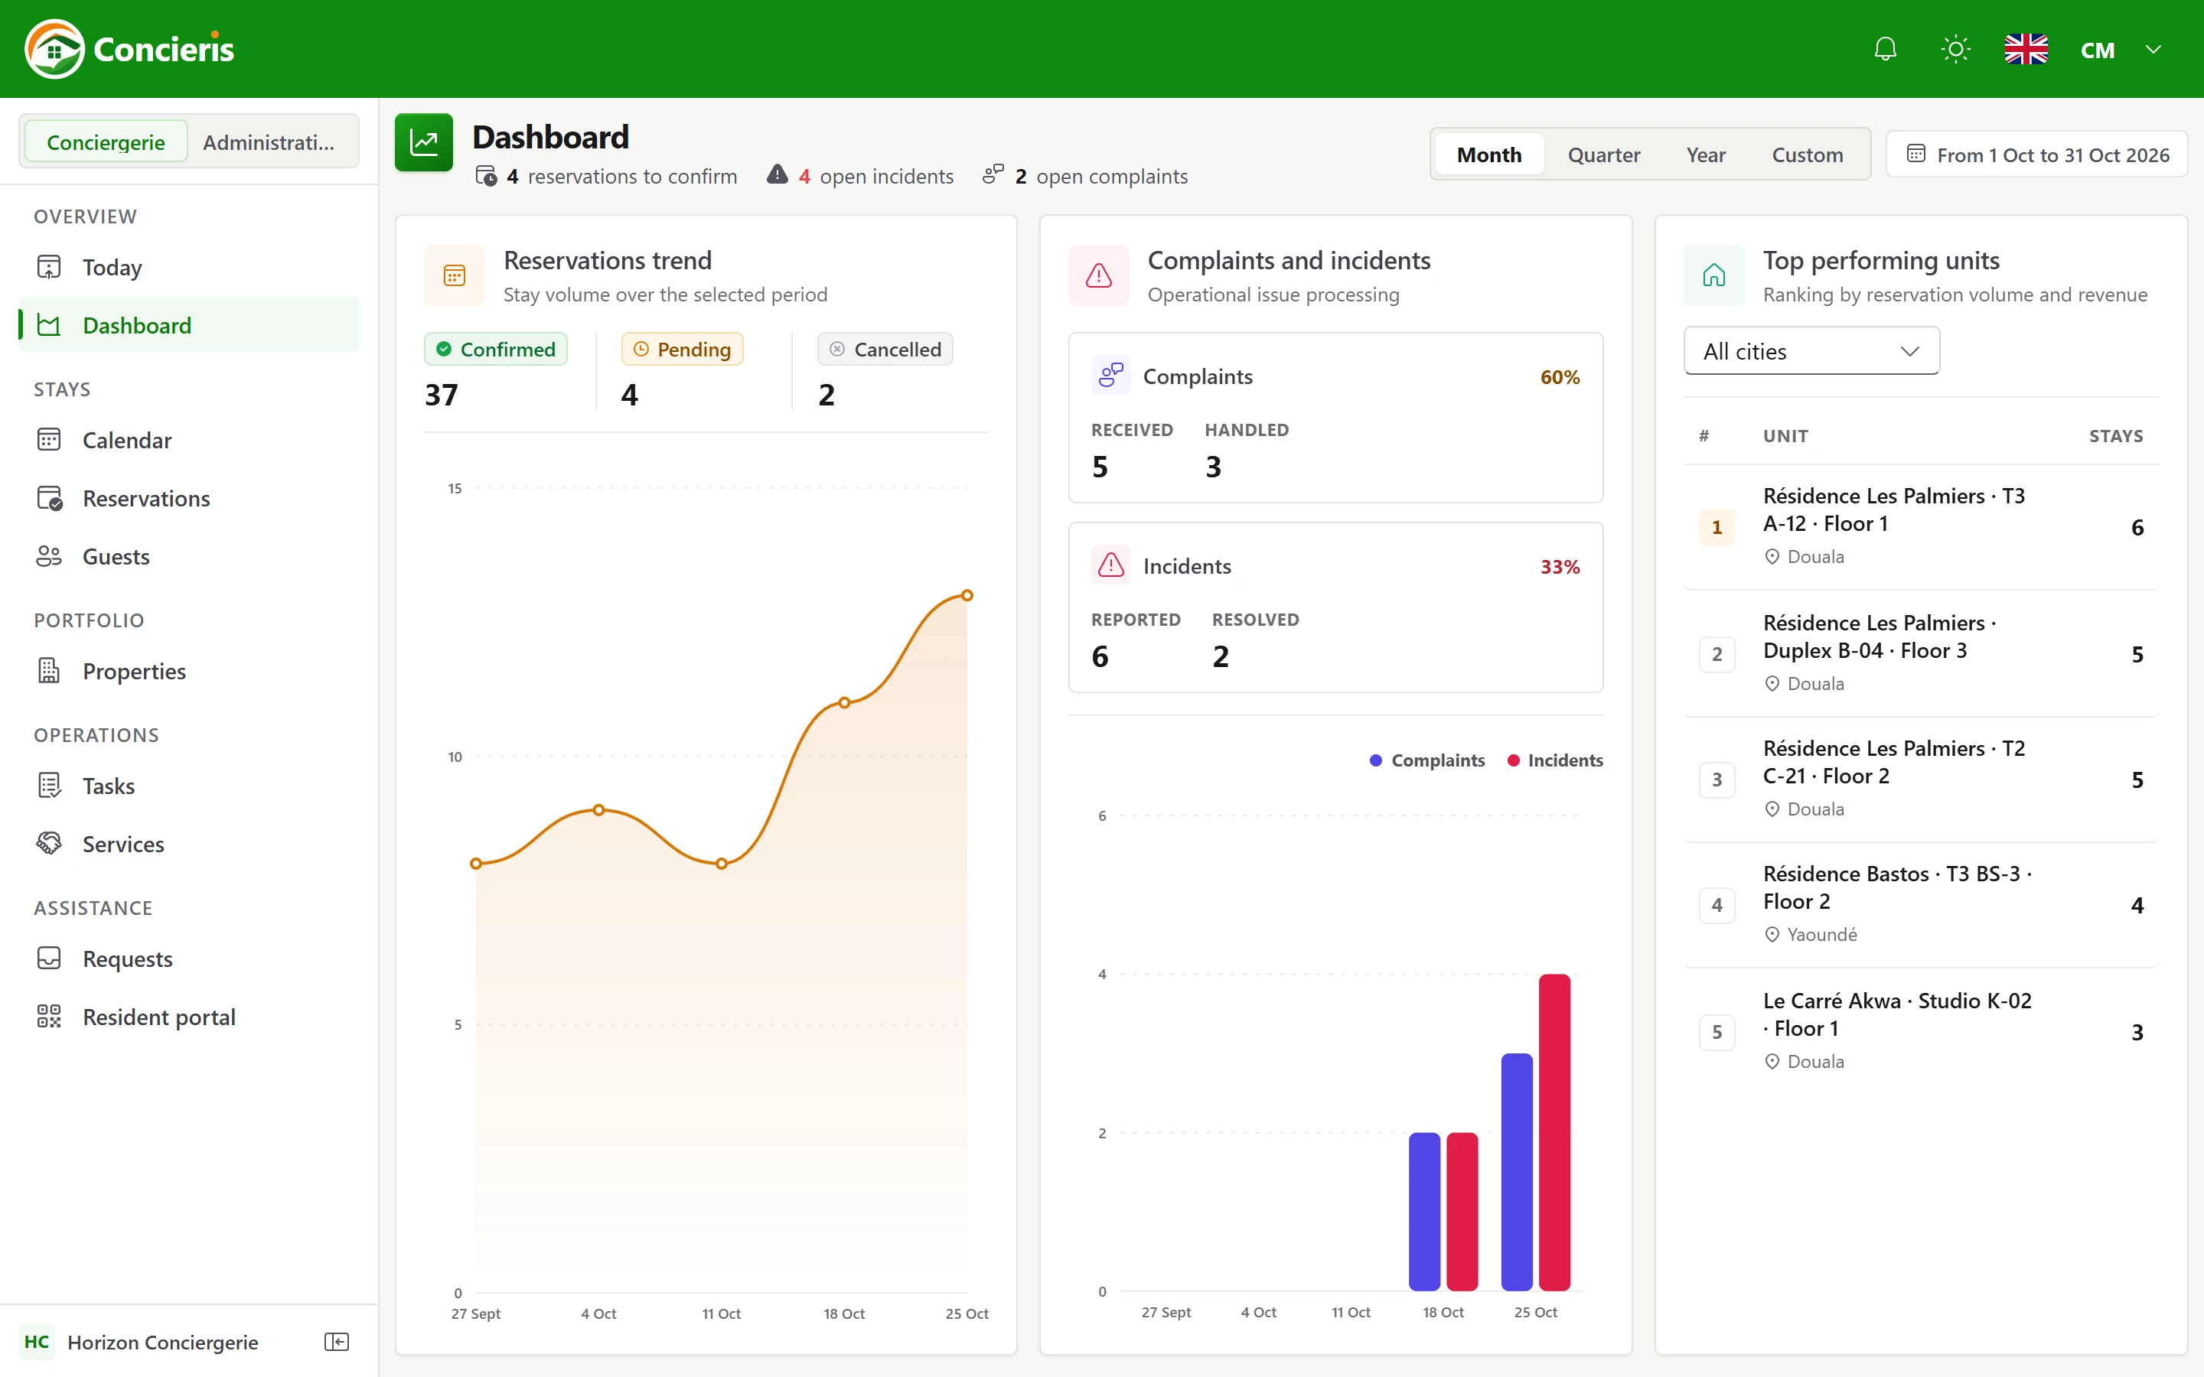Switch to Administration tab
Viewport: 2204px width, 1377px height.
(x=269, y=142)
